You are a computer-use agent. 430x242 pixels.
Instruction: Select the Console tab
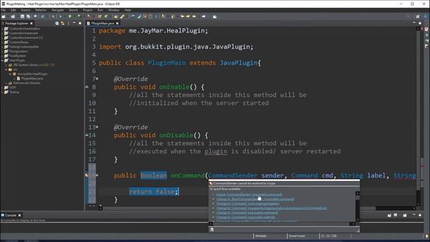[11, 215]
